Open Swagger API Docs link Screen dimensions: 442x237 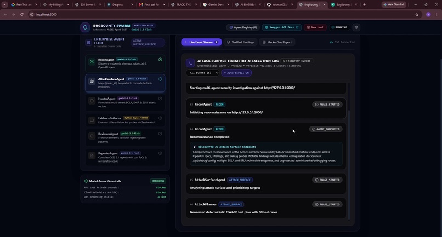pos(282,27)
